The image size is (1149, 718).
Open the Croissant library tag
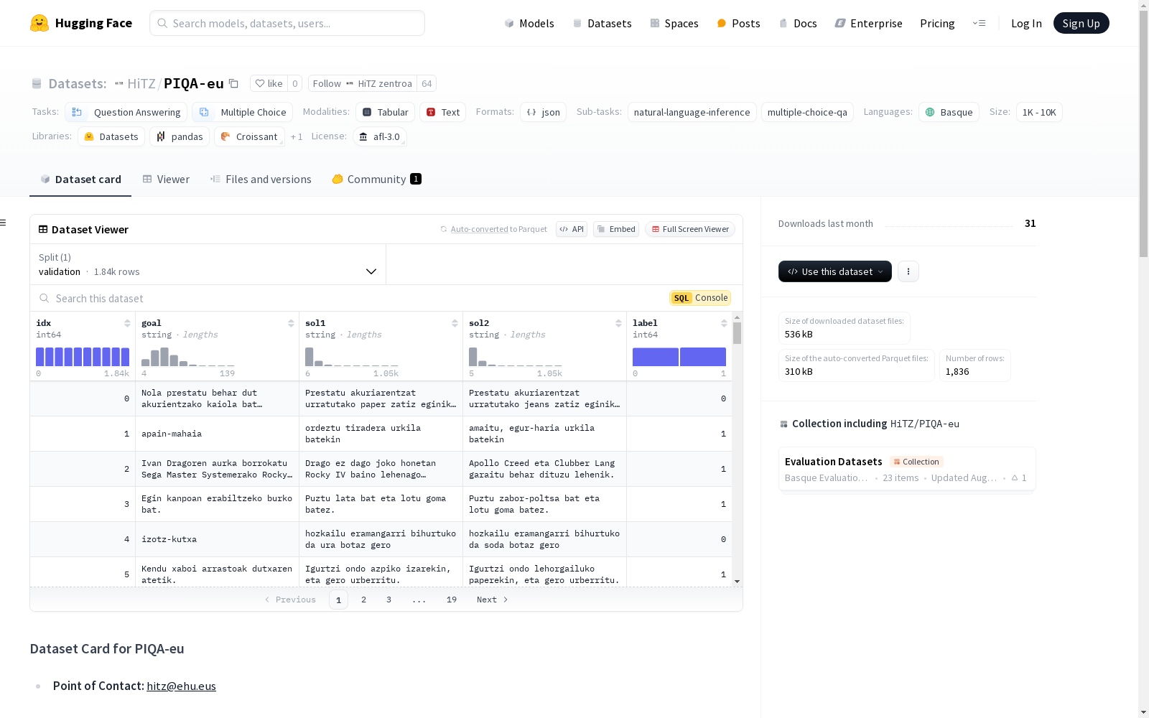click(249, 136)
